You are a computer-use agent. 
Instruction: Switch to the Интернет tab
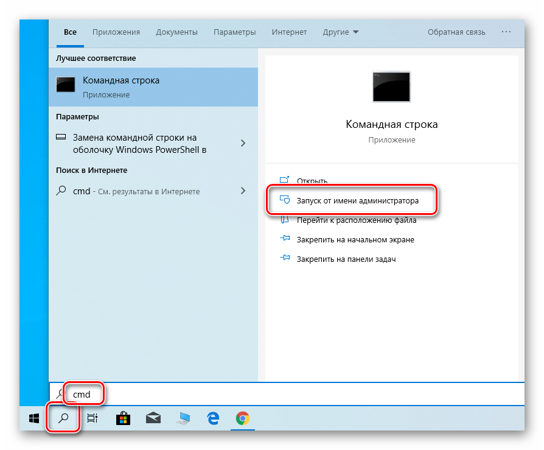click(290, 32)
